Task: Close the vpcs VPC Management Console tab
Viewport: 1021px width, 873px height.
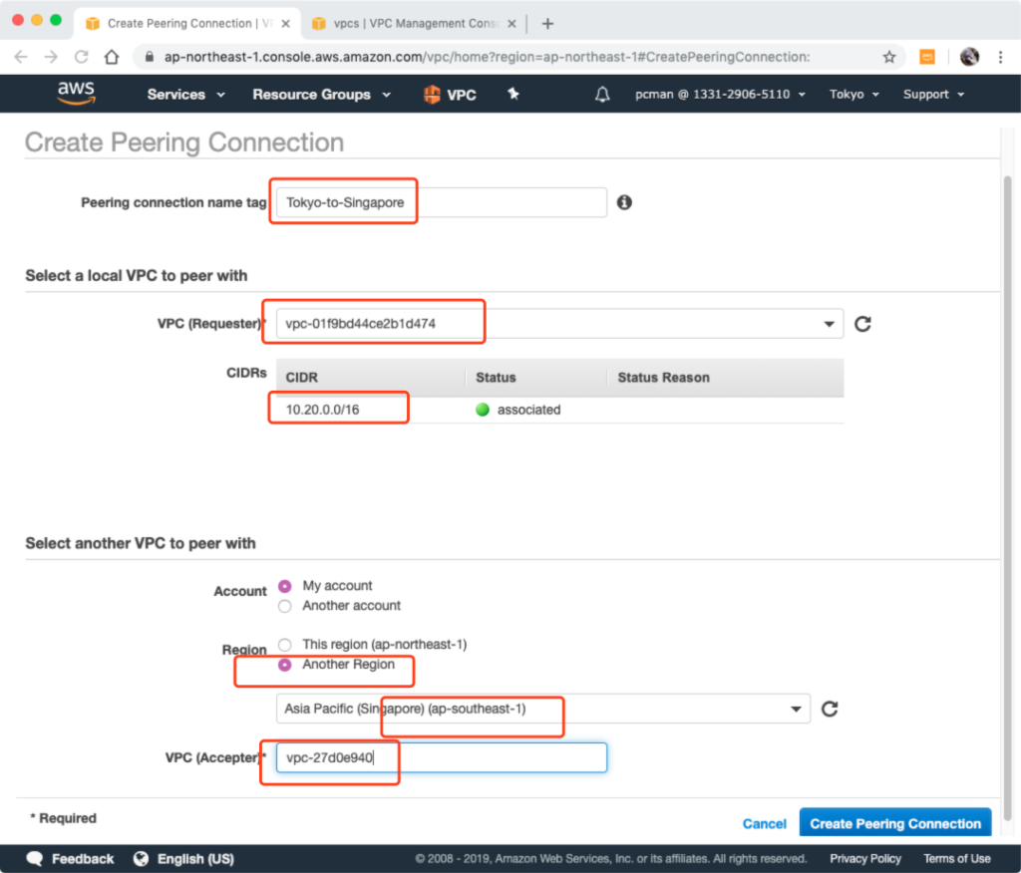Action: pos(511,24)
